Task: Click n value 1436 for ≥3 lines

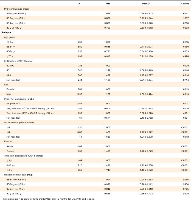Action: pos(79,132)
